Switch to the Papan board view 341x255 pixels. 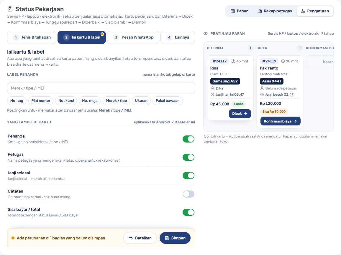pyautogui.click(x=240, y=11)
